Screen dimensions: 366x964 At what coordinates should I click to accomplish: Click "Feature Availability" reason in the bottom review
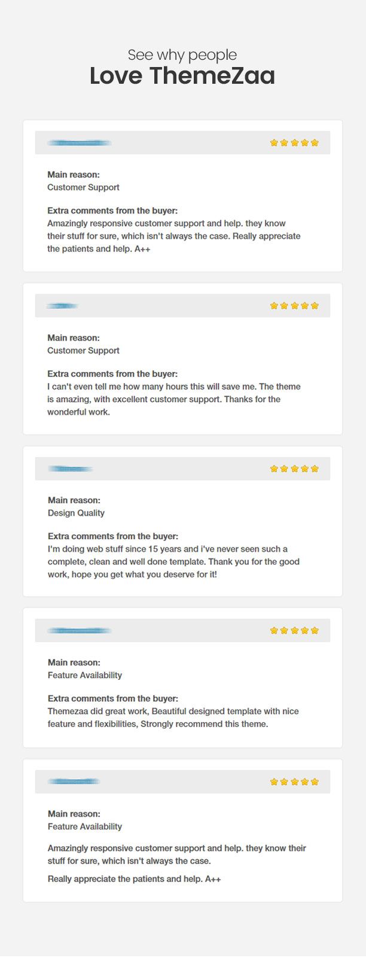(84, 826)
